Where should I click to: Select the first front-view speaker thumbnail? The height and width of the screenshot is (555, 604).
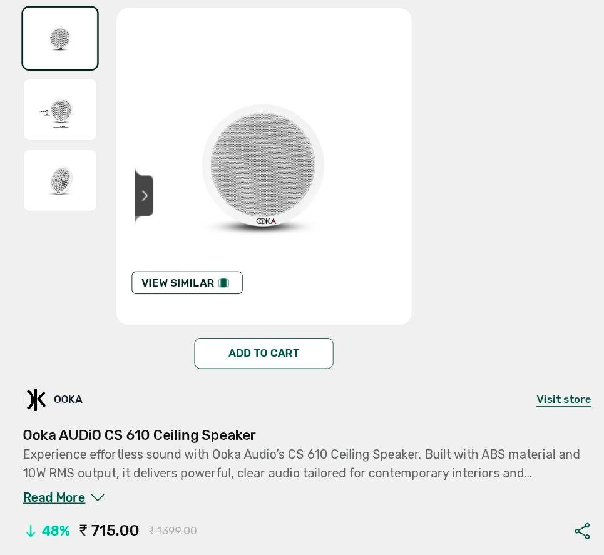pos(60,39)
